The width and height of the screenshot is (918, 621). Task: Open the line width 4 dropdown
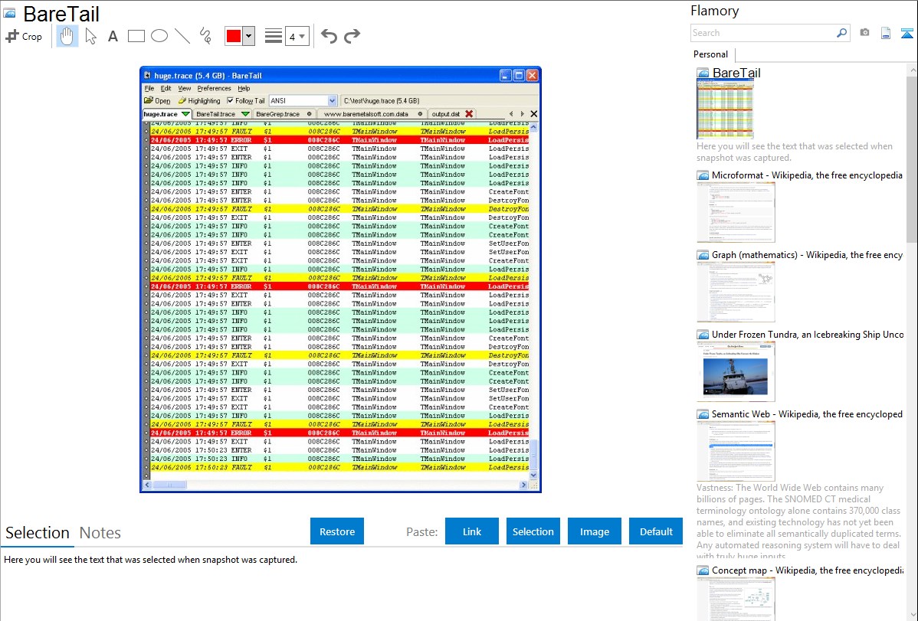[297, 37]
